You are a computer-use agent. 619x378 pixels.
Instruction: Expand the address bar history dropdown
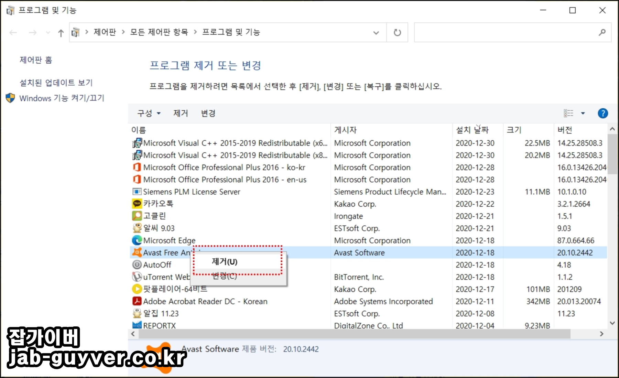(376, 33)
